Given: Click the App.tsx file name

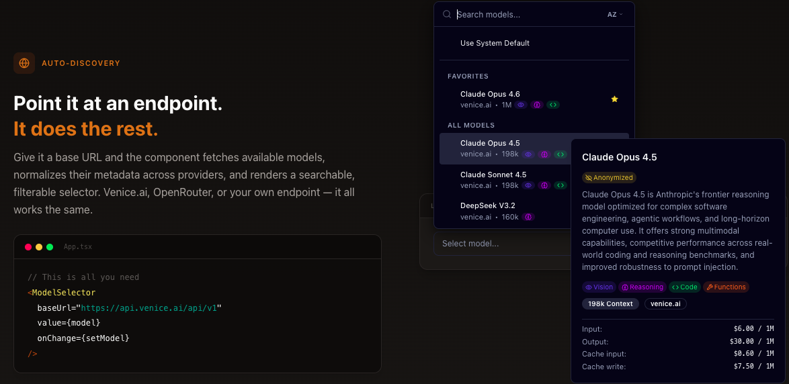Looking at the screenshot, I should tap(77, 247).
